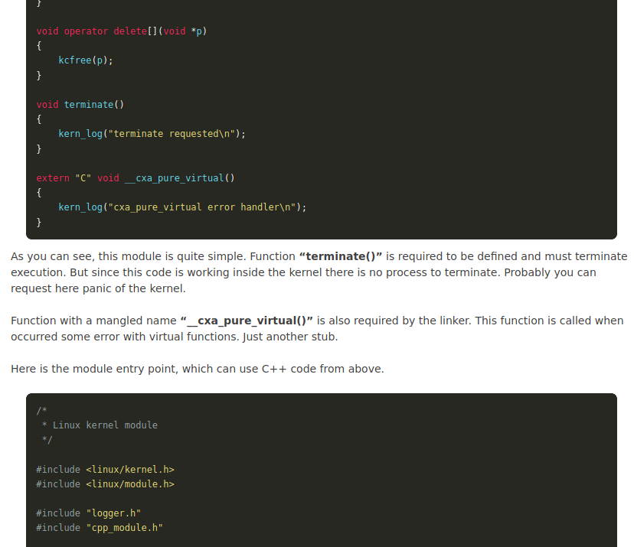Click 'Here is the module entry point' sentence
This screenshot has height=547, width=634.
tap(198, 369)
